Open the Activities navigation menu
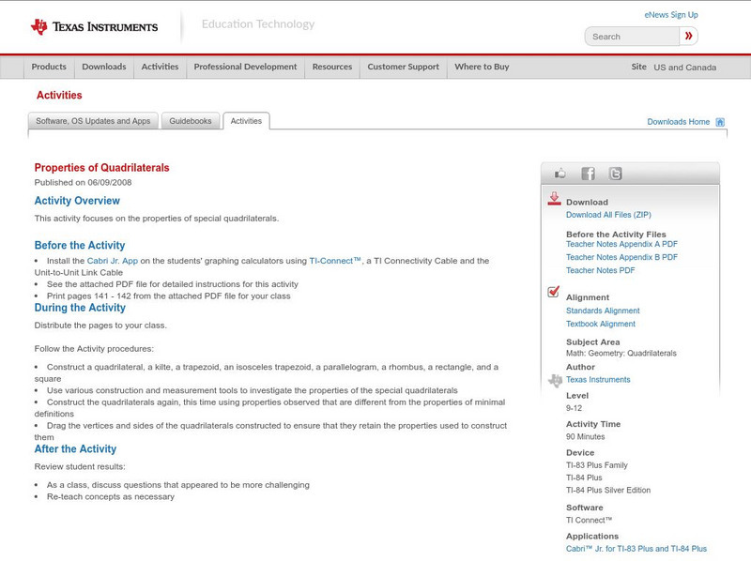 coord(160,67)
